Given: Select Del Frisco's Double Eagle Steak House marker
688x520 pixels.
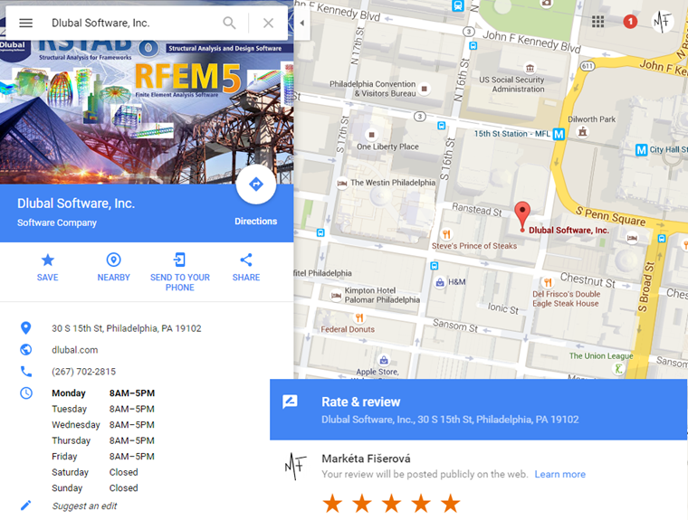Looking at the screenshot, I should [548, 282].
